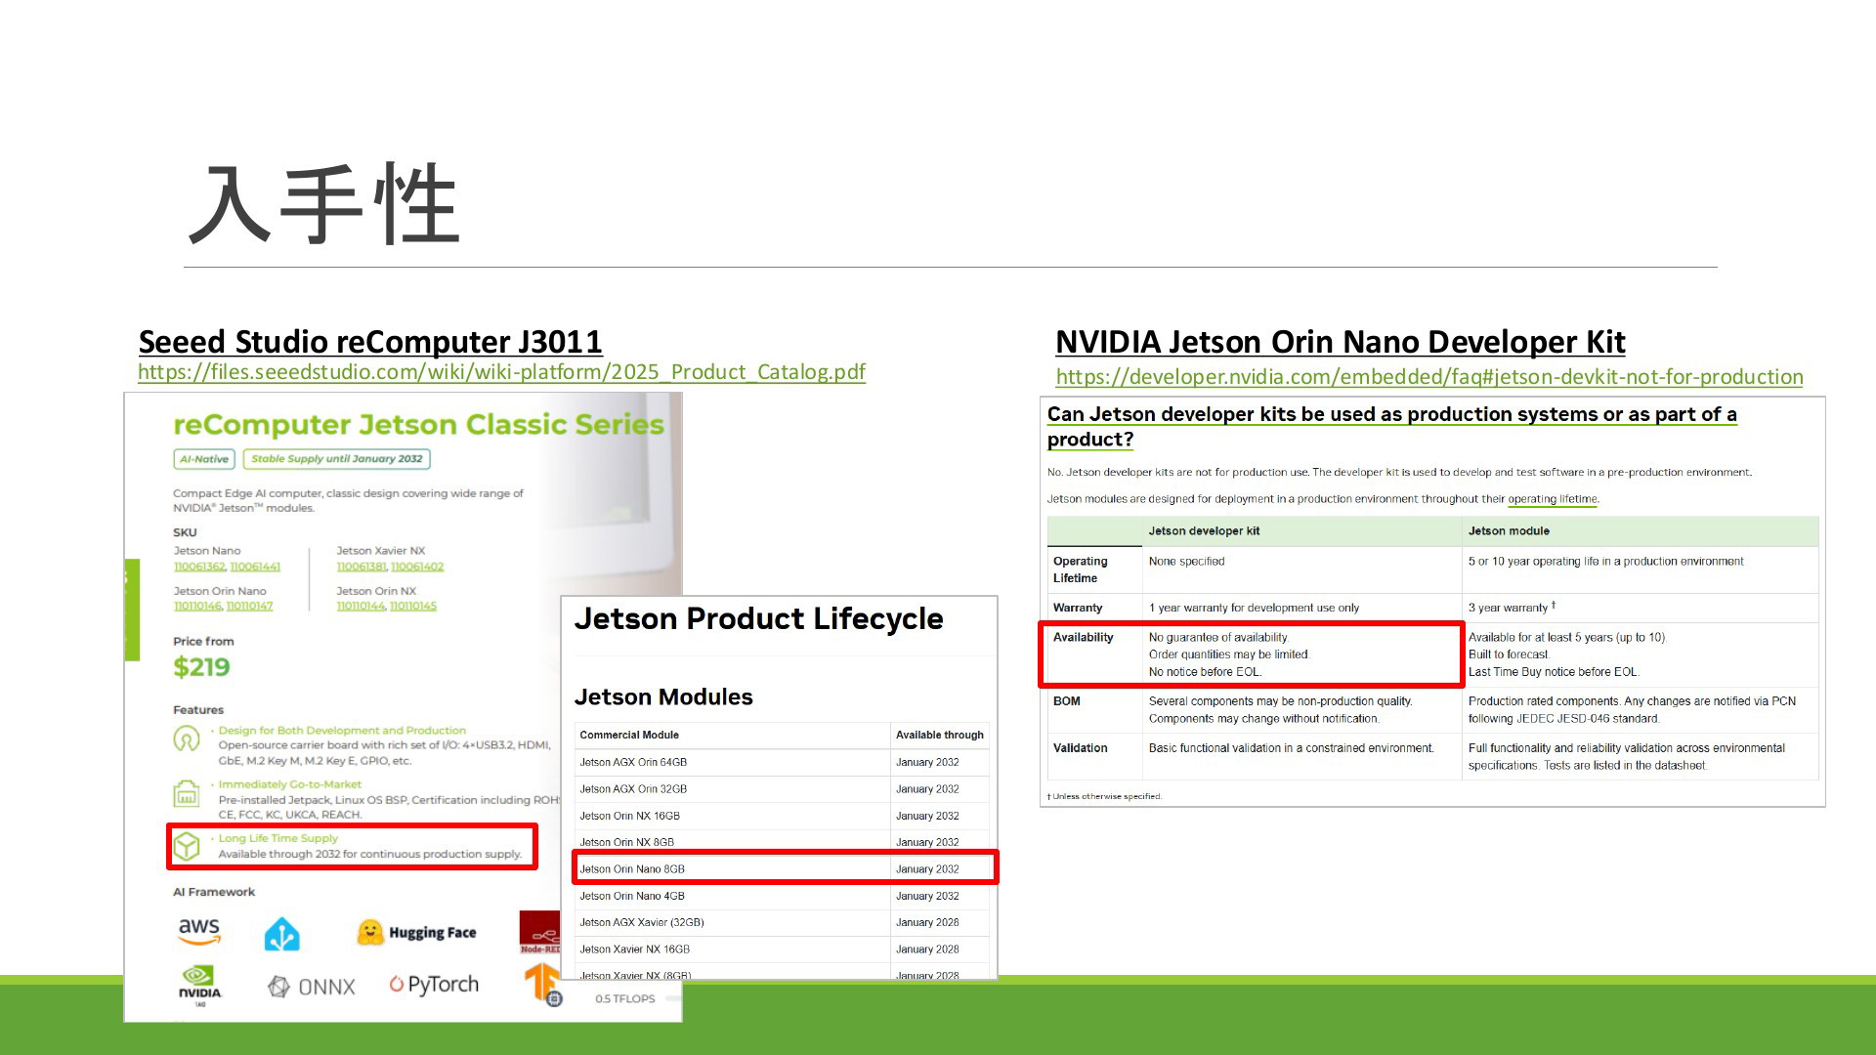Click the ONNX logo

312,987
